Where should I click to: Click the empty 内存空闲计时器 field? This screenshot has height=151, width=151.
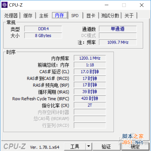(x=90, y=112)
